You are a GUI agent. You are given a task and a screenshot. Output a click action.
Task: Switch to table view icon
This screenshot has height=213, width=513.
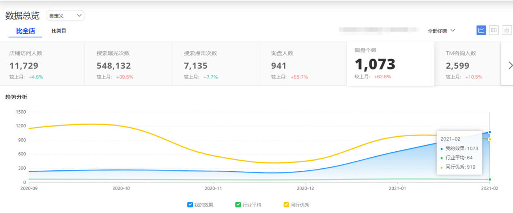tap(494, 30)
